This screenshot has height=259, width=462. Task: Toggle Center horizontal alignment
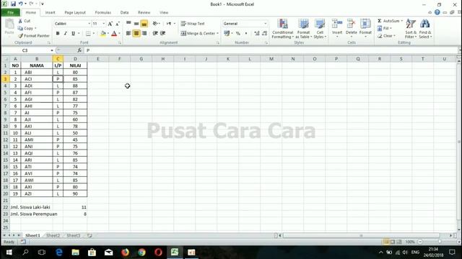tap(136, 34)
